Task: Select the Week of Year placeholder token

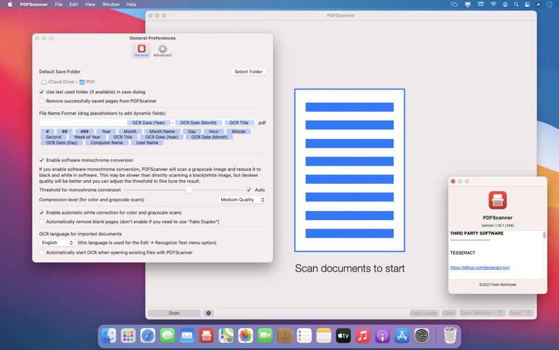Action: click(x=87, y=137)
